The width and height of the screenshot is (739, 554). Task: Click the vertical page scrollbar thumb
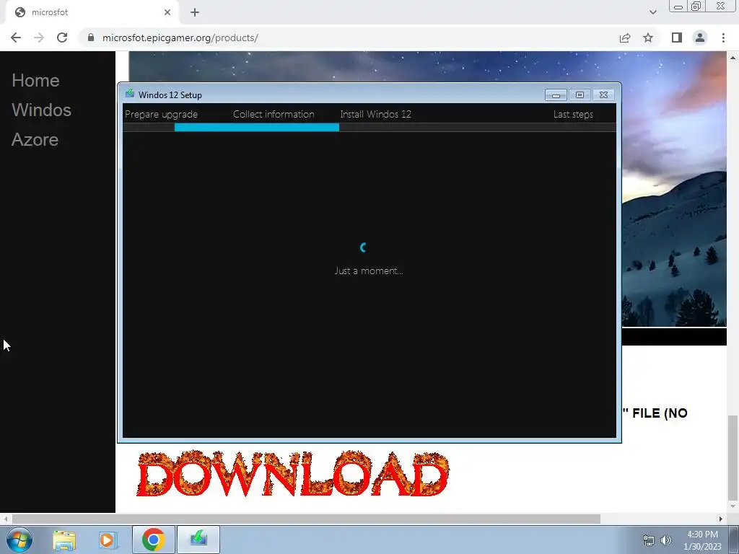pos(733,458)
